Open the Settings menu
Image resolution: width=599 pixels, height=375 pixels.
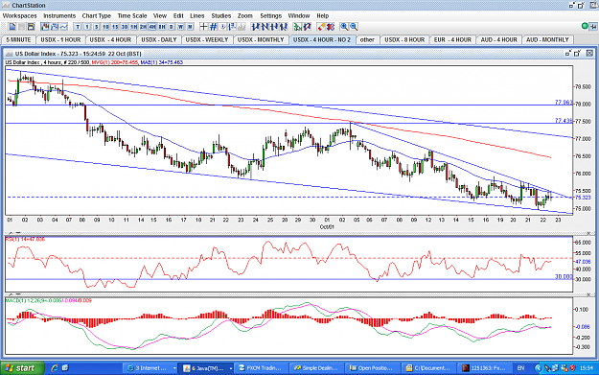click(x=271, y=15)
